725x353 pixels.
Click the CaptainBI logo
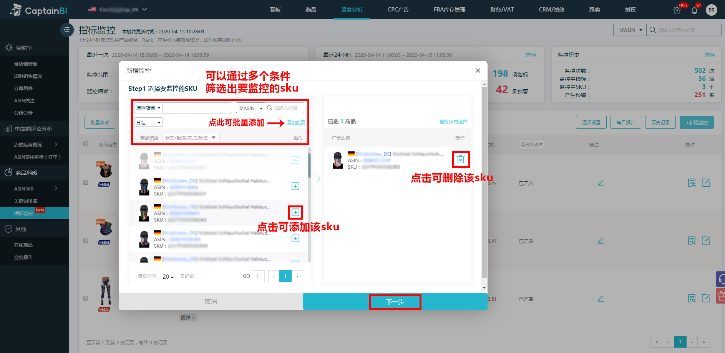pyautogui.click(x=38, y=10)
